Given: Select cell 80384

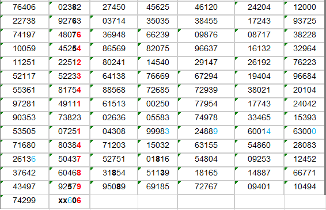Looking at the screenshot, I should coord(70,146).
